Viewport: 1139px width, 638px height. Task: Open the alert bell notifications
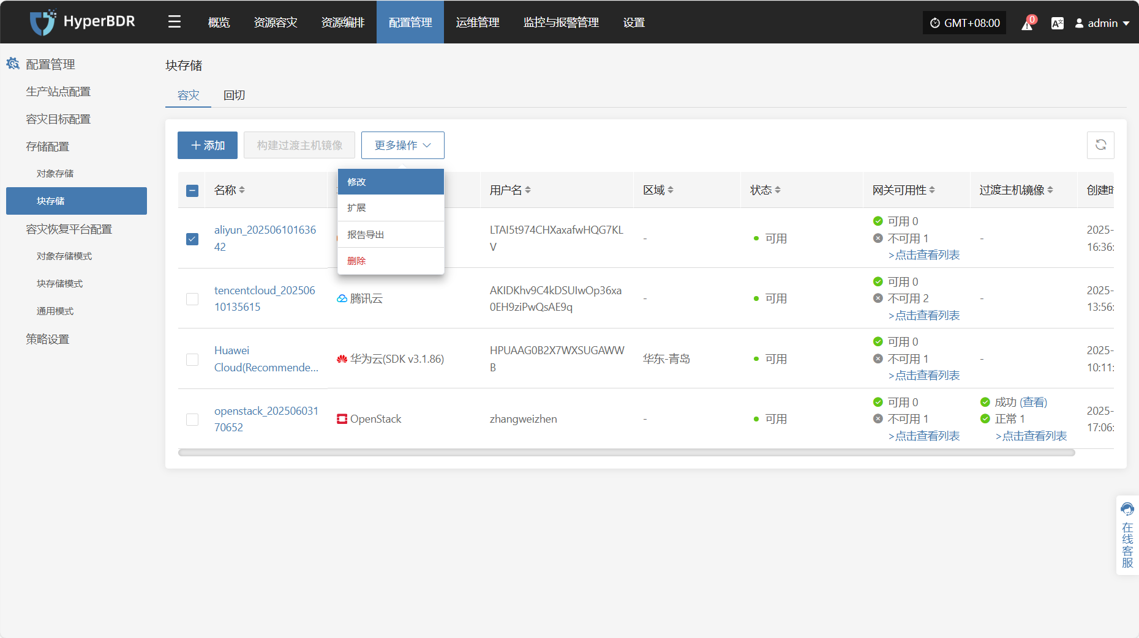1027,24
